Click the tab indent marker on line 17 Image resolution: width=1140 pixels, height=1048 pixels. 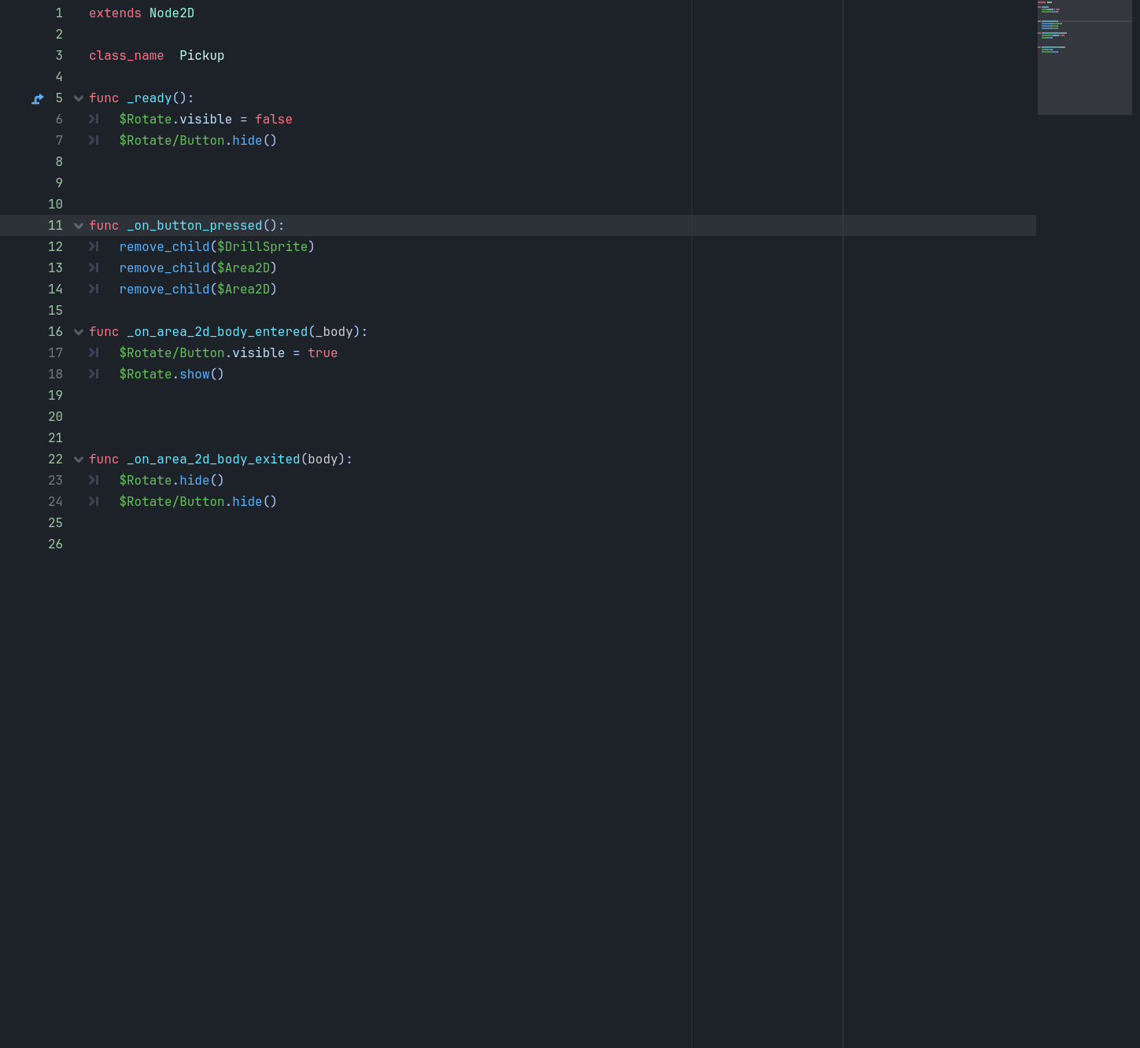pyautogui.click(x=94, y=353)
